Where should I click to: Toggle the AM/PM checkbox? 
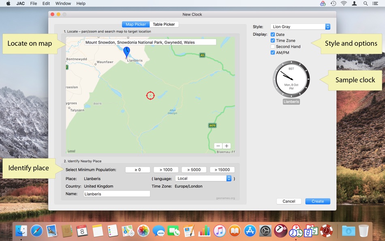[273, 52]
